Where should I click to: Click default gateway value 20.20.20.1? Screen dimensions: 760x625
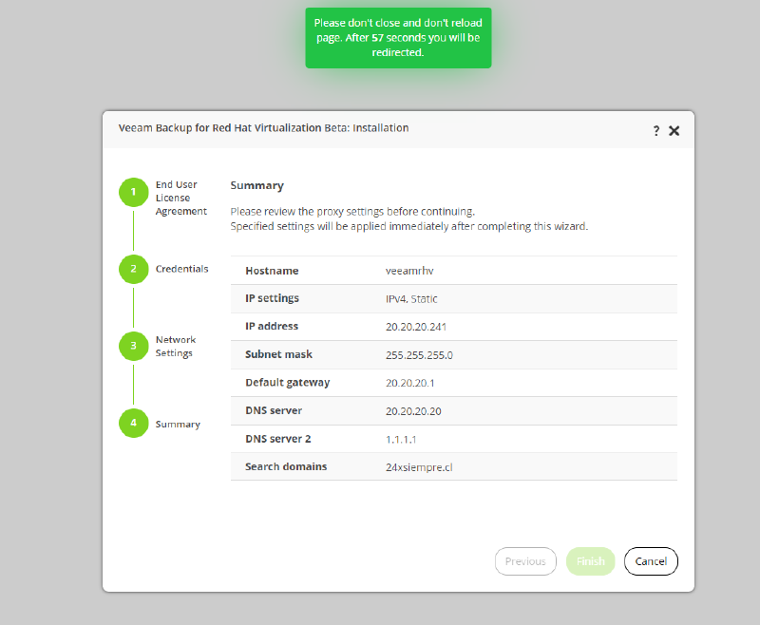coord(410,383)
